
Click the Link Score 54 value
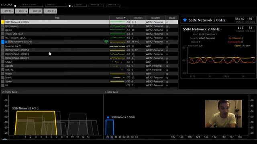click(251, 28)
